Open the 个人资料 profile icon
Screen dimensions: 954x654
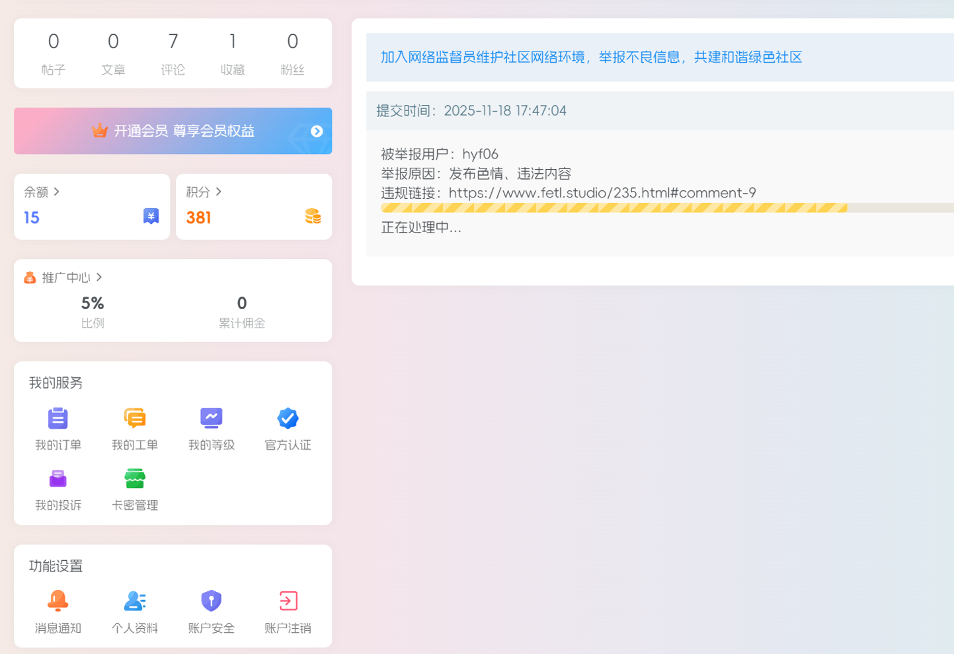point(134,601)
